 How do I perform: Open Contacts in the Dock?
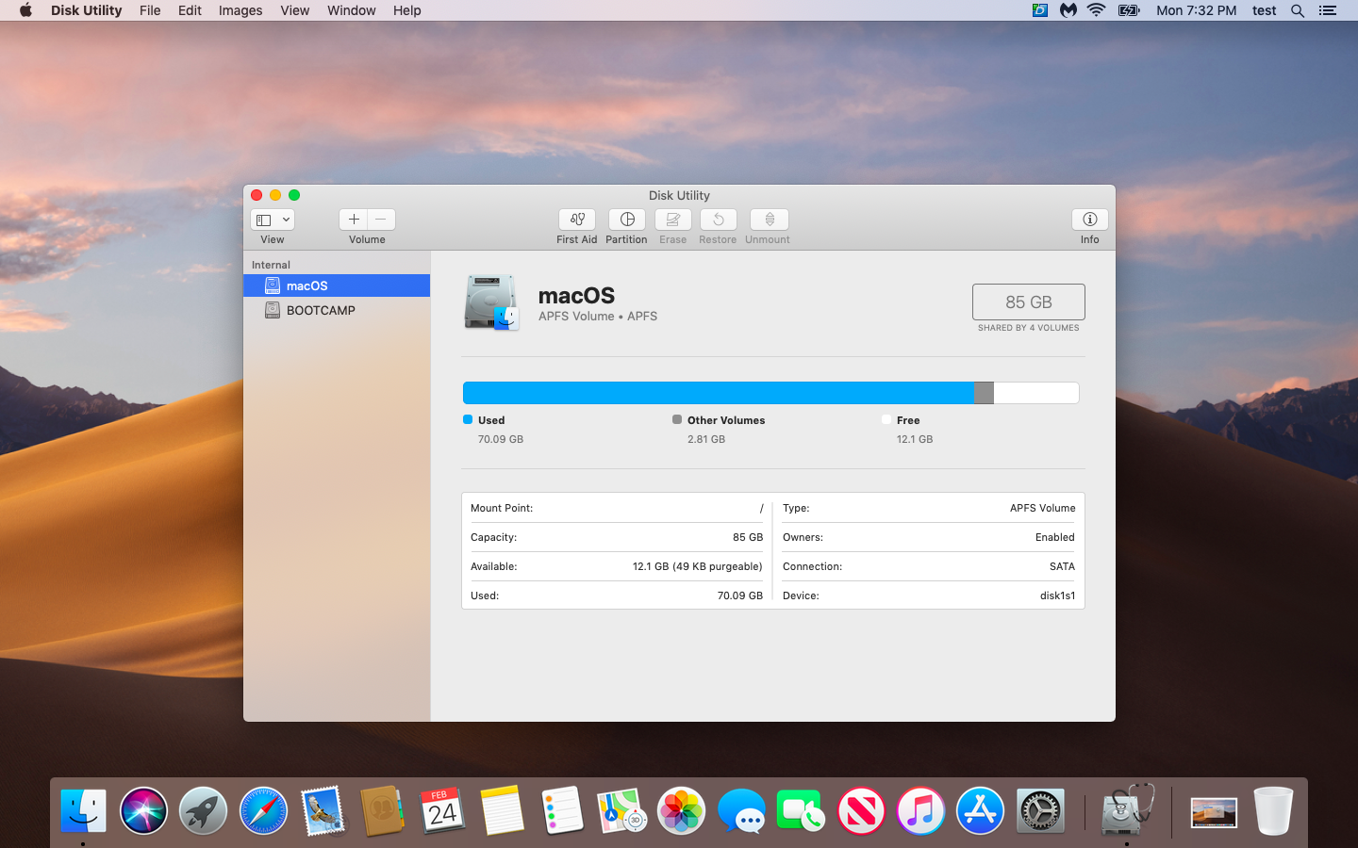coord(382,810)
